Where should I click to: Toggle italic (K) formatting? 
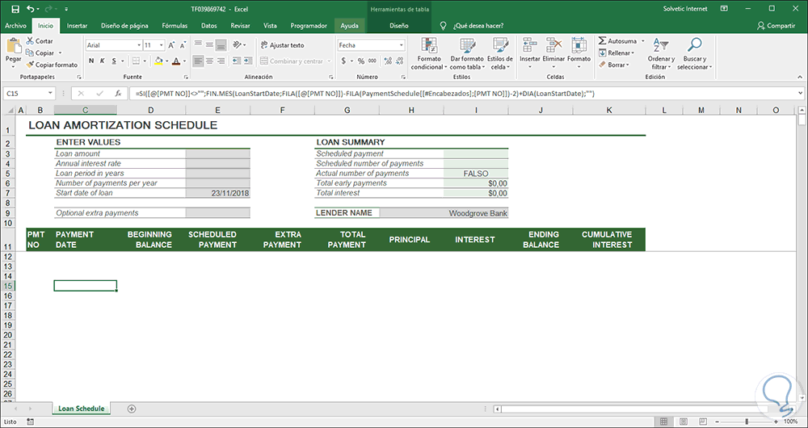(101, 61)
